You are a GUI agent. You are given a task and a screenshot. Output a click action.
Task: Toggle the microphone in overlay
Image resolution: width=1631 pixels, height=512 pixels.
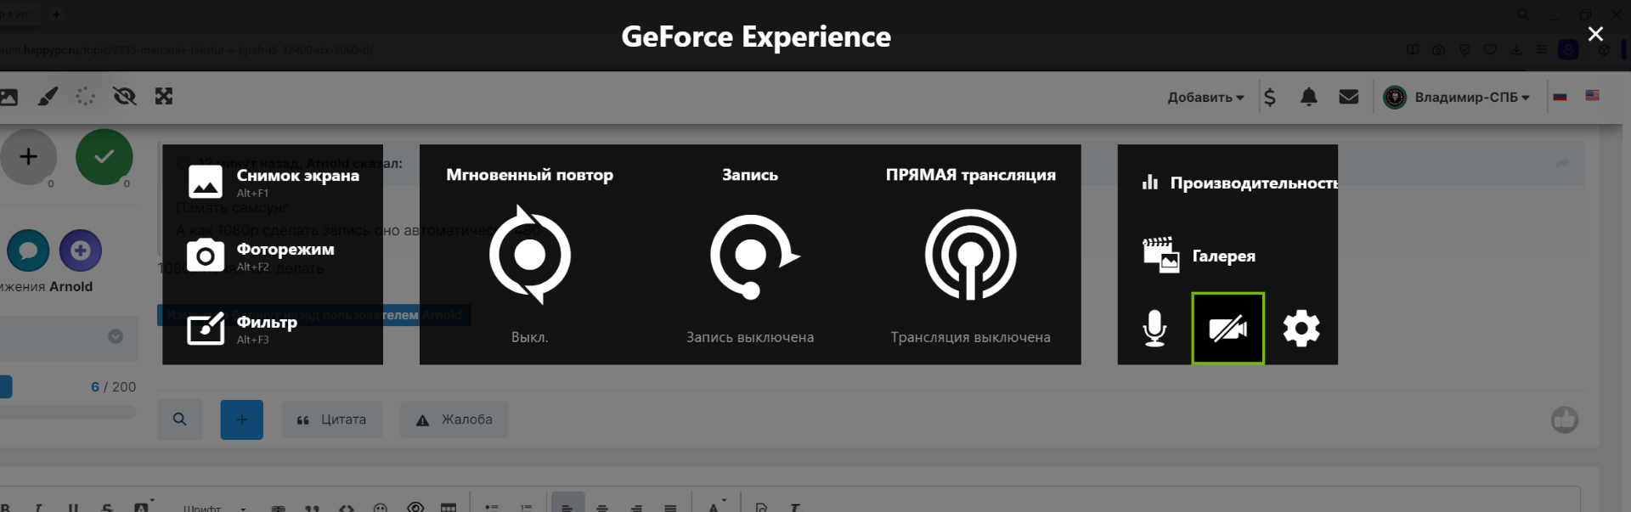tap(1154, 329)
